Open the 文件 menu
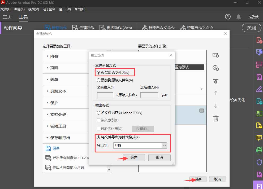This screenshot has width=263, height=189. (6, 9)
